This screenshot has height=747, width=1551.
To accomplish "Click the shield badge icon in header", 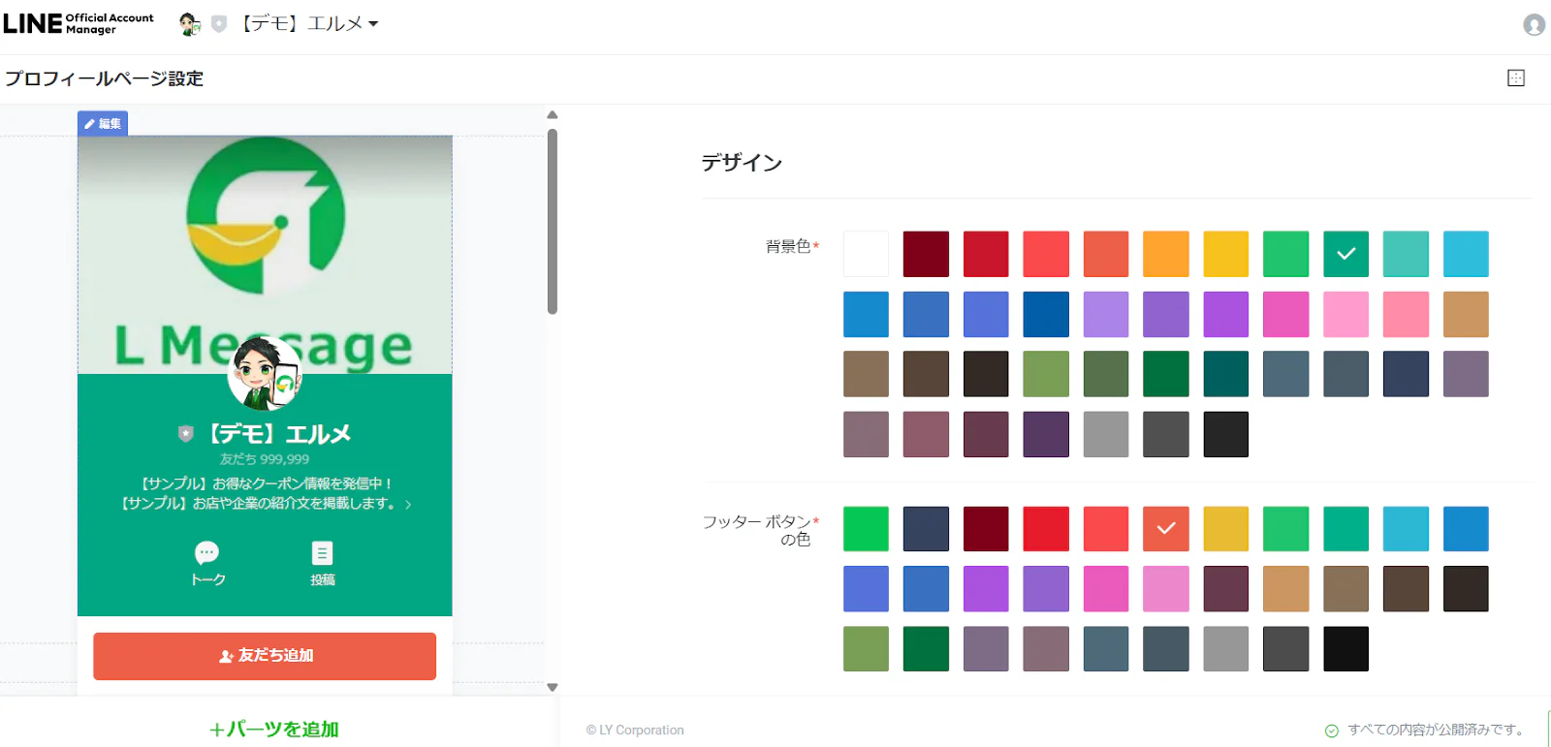I will click(219, 24).
